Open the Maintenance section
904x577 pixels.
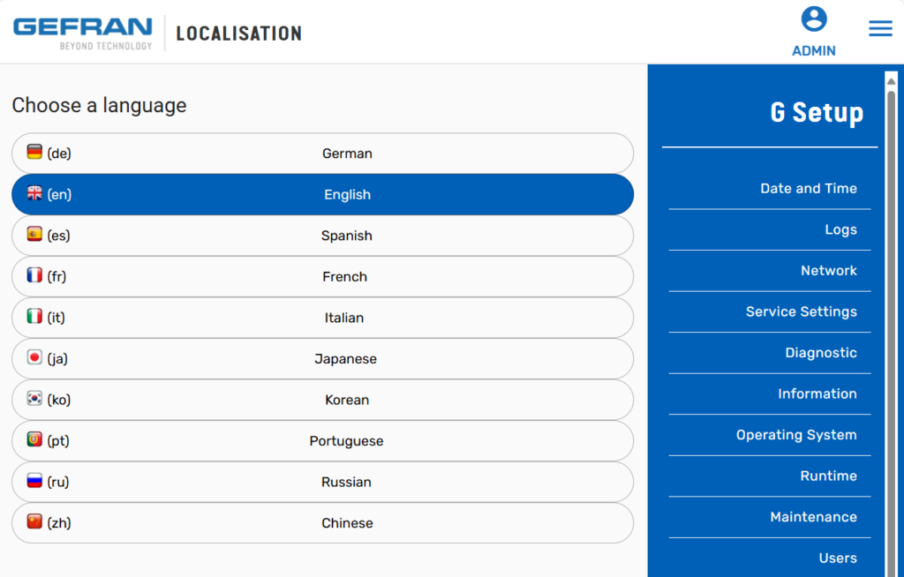pos(813,517)
